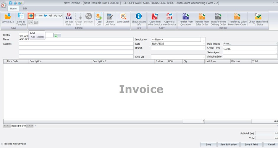Click the move-down chevron icon

click(60, 16)
